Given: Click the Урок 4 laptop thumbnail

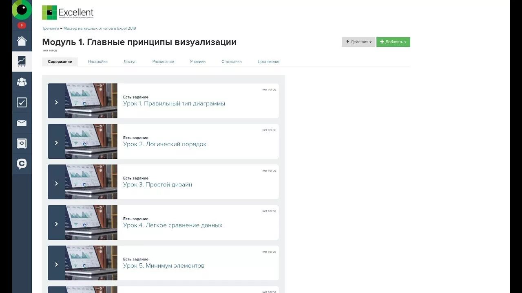Looking at the screenshot, I should point(91,222).
